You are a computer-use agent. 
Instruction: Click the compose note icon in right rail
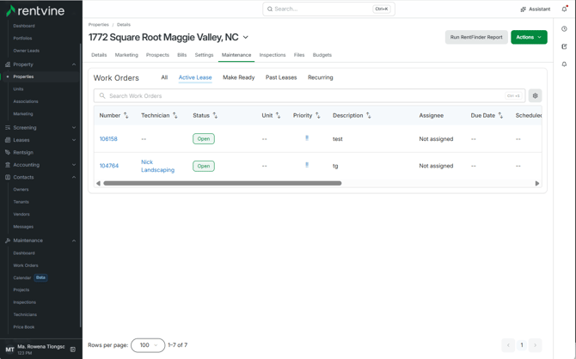click(x=564, y=46)
